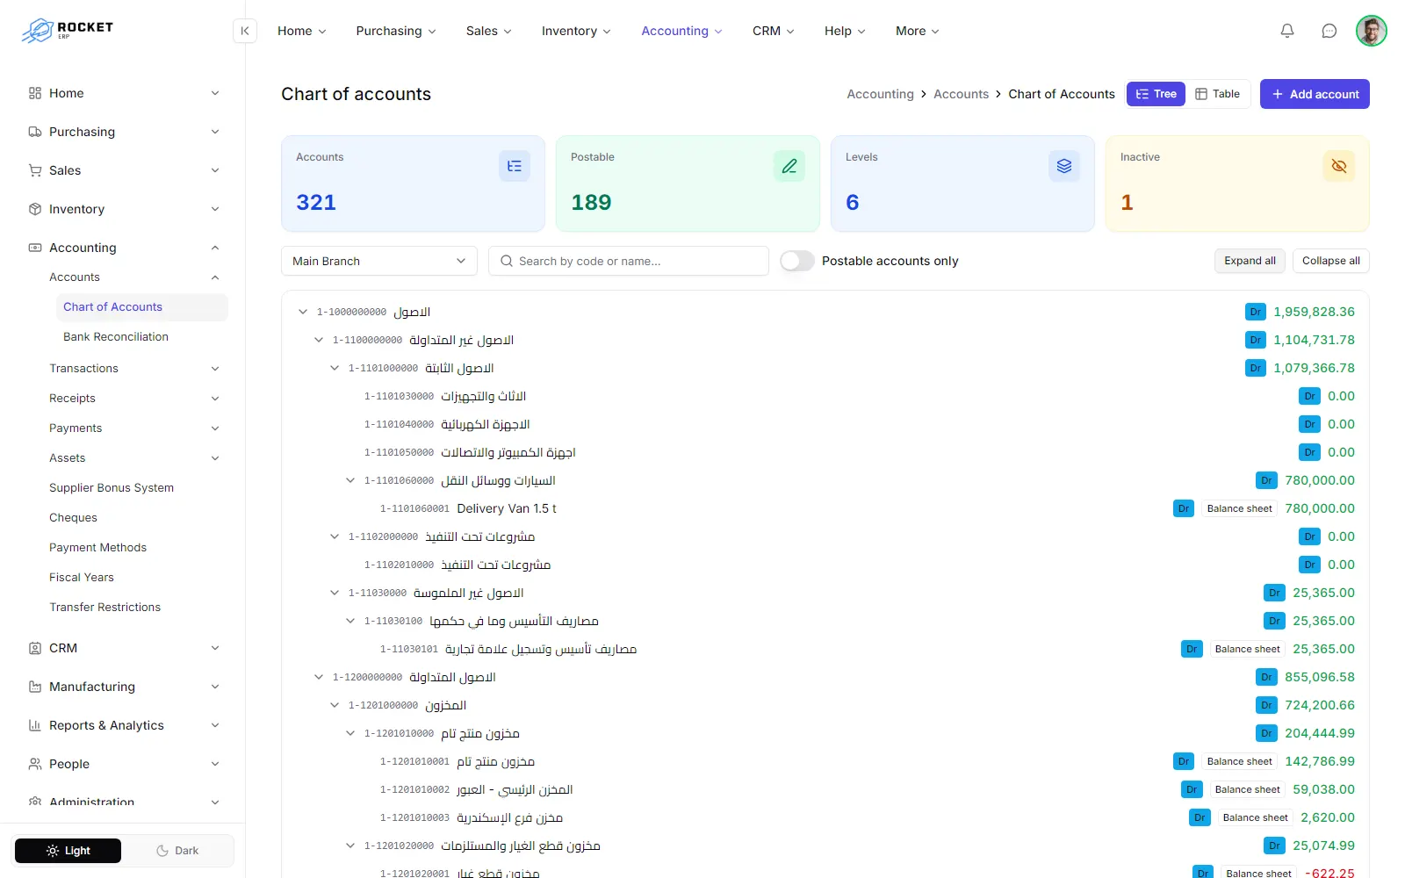
Task: Click Balance sheet tag on Delivery Van row
Action: [x=1239, y=508]
